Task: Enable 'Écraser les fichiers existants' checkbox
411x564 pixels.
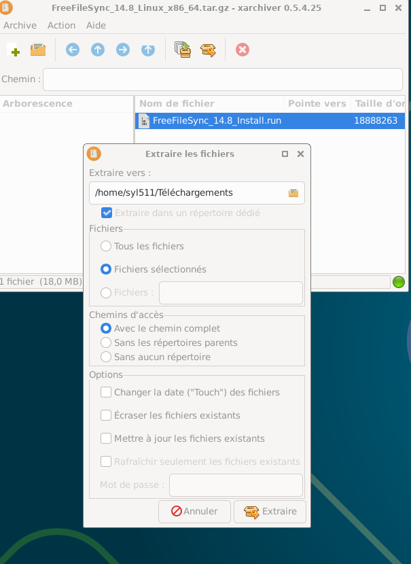Action: tap(106, 415)
